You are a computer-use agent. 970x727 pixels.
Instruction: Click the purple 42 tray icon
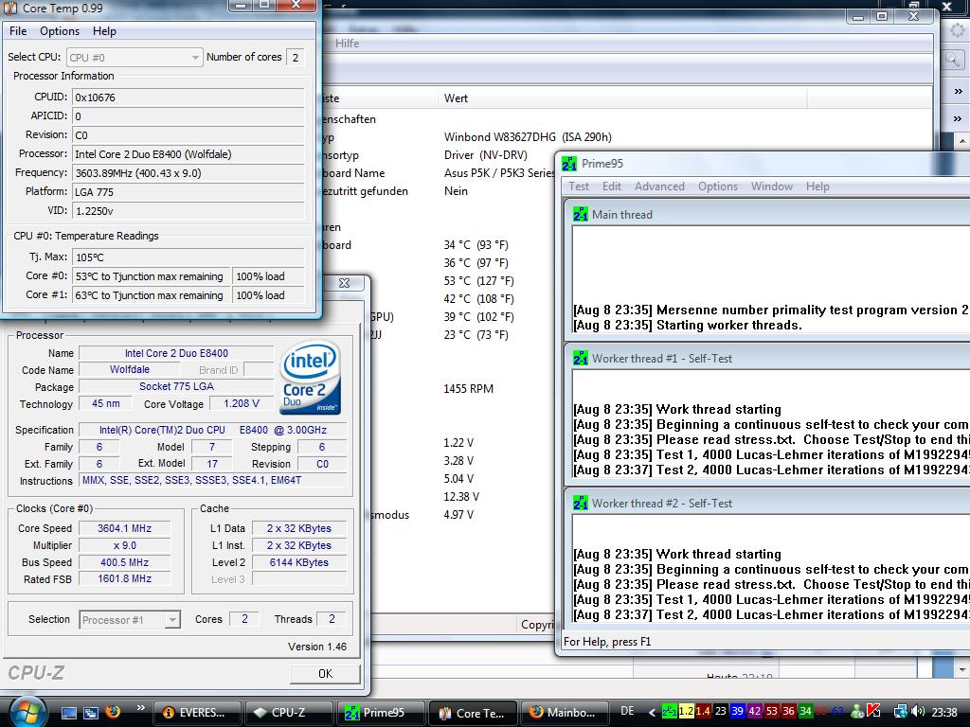[755, 711]
